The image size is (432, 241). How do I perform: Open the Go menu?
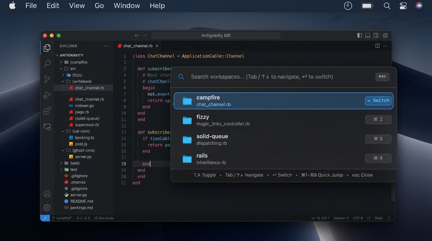[99, 6]
